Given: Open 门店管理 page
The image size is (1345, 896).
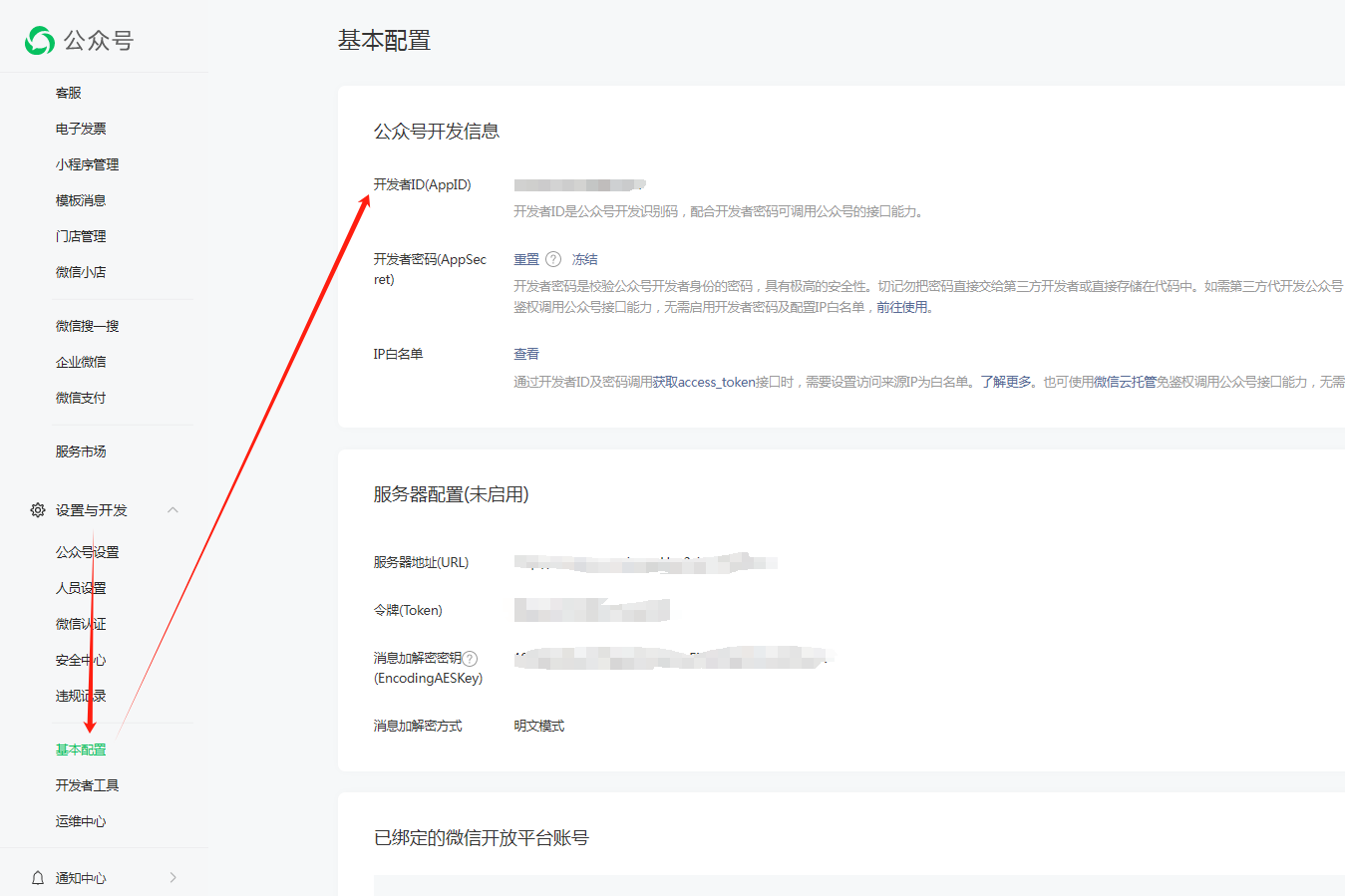Looking at the screenshot, I should pos(81,236).
